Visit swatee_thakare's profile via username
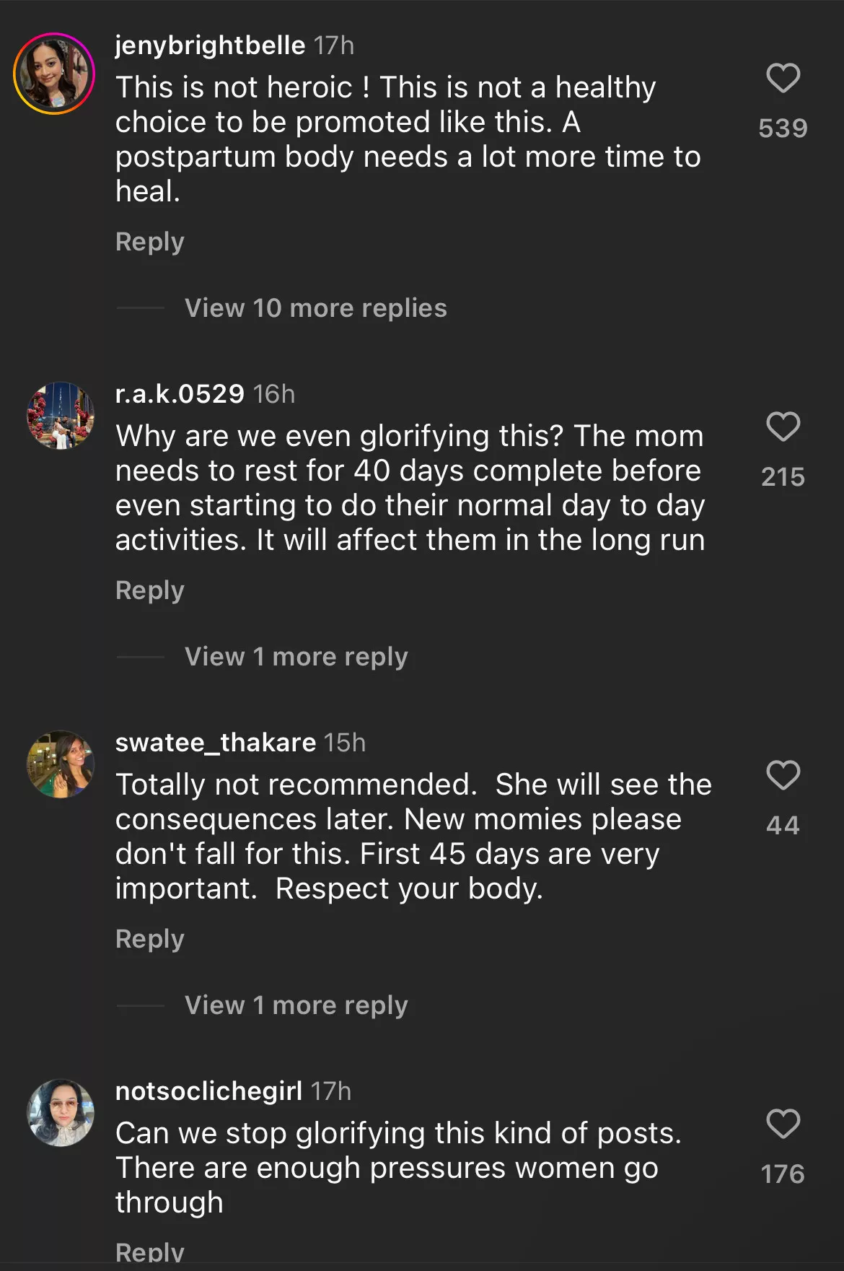Screen dimensions: 844x1271 [x=215, y=743]
